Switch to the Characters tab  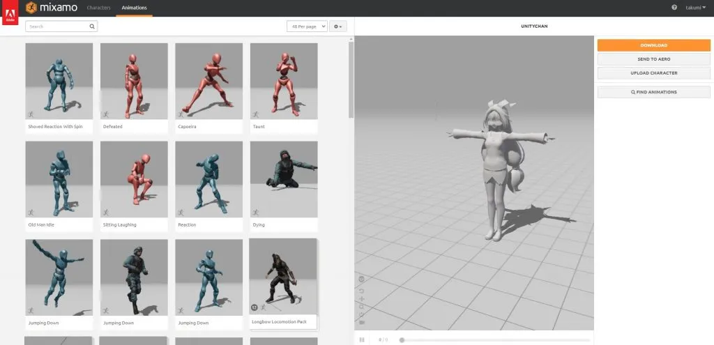tap(98, 8)
